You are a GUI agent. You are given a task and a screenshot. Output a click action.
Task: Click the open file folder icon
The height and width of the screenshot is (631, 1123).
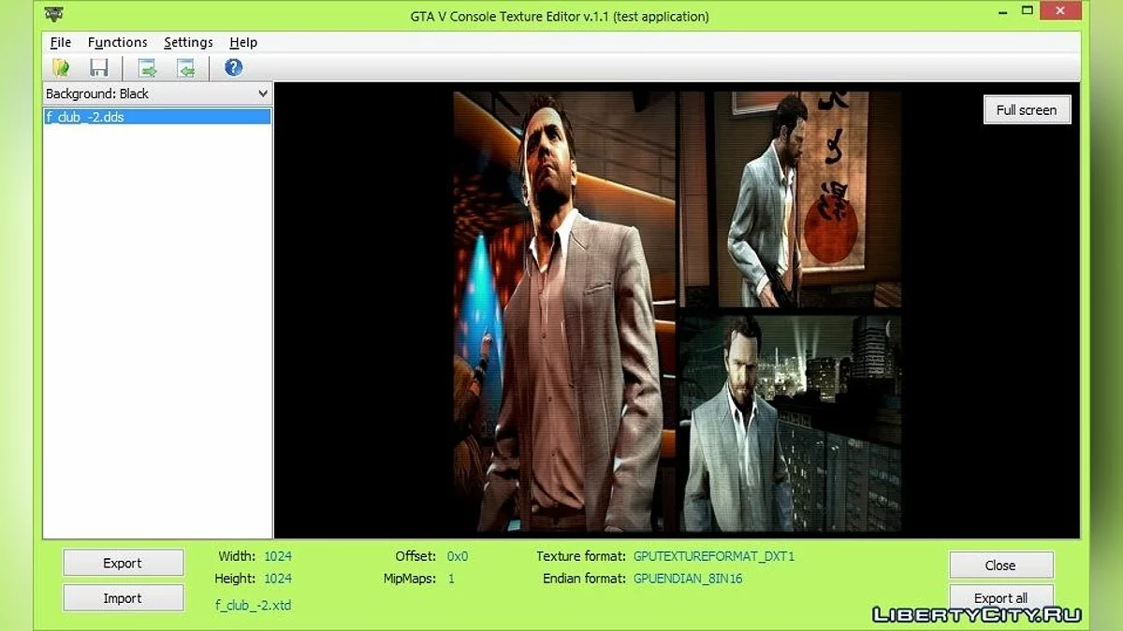click(62, 67)
